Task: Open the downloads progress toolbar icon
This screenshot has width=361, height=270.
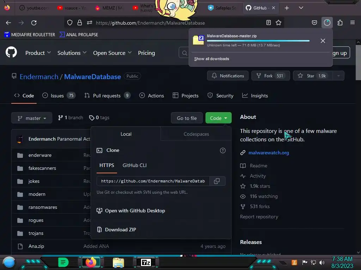Action: [x=327, y=22]
